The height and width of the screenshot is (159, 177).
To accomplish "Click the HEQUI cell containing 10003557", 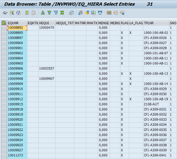I will coord(47,69).
